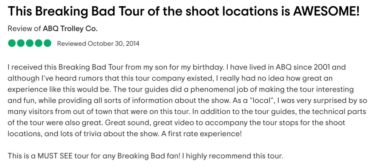Image resolution: width=377 pixels, height=167 pixels.
Task: Select the fourth green rating bubble
Action: click(x=38, y=44)
